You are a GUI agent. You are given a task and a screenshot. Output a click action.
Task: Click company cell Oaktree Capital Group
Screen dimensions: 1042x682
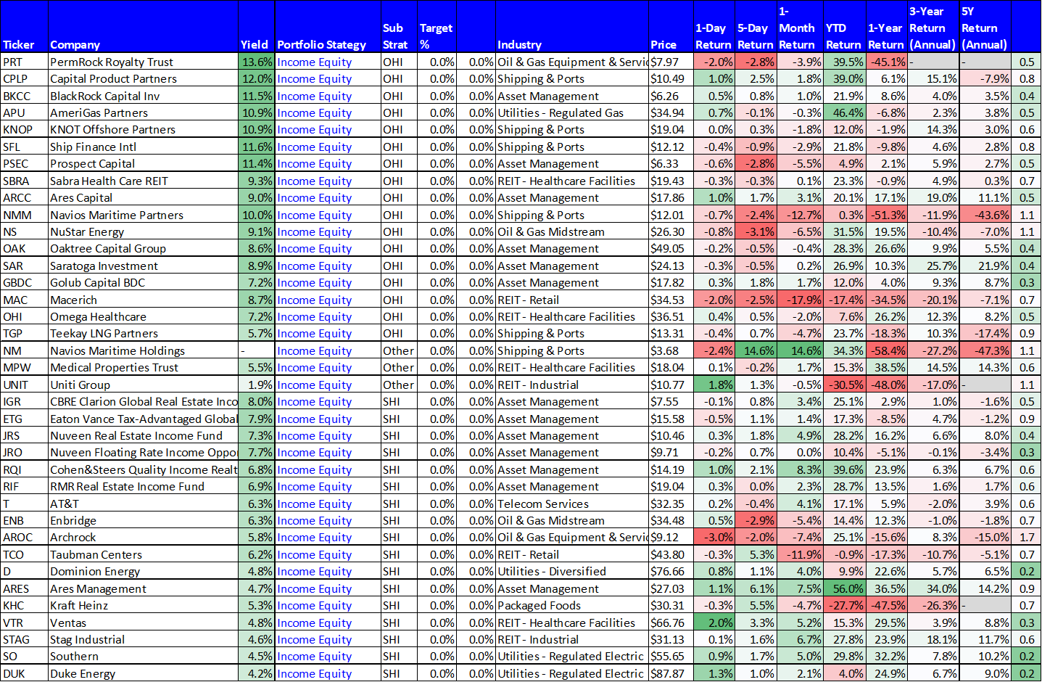point(143,249)
